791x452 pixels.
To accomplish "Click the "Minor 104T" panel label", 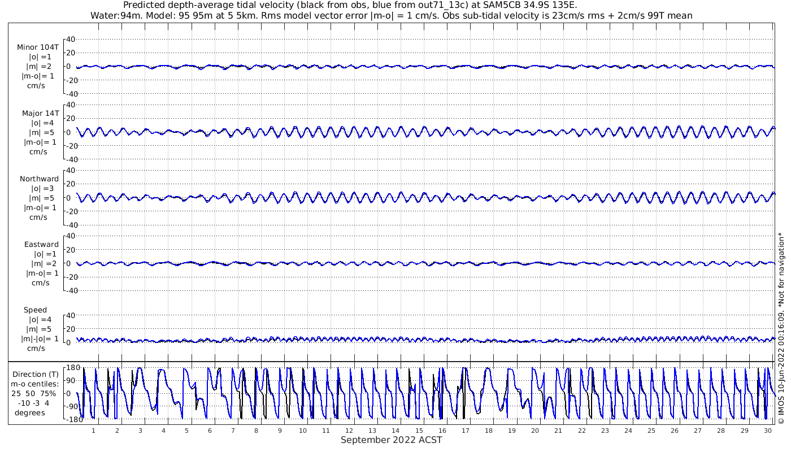I will (38, 47).
